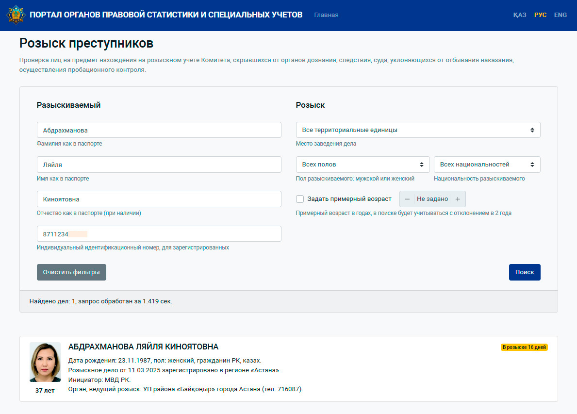Increase approximate age with plus icon
577x414 pixels.
tap(458, 199)
